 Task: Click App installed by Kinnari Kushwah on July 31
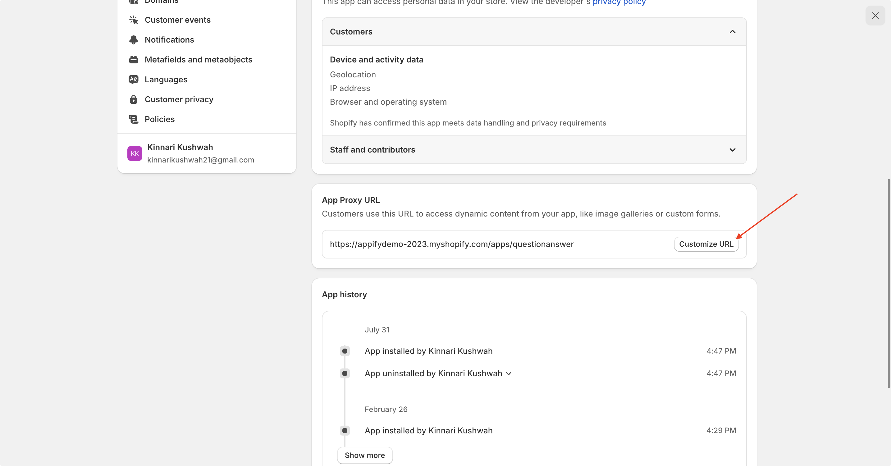(428, 351)
